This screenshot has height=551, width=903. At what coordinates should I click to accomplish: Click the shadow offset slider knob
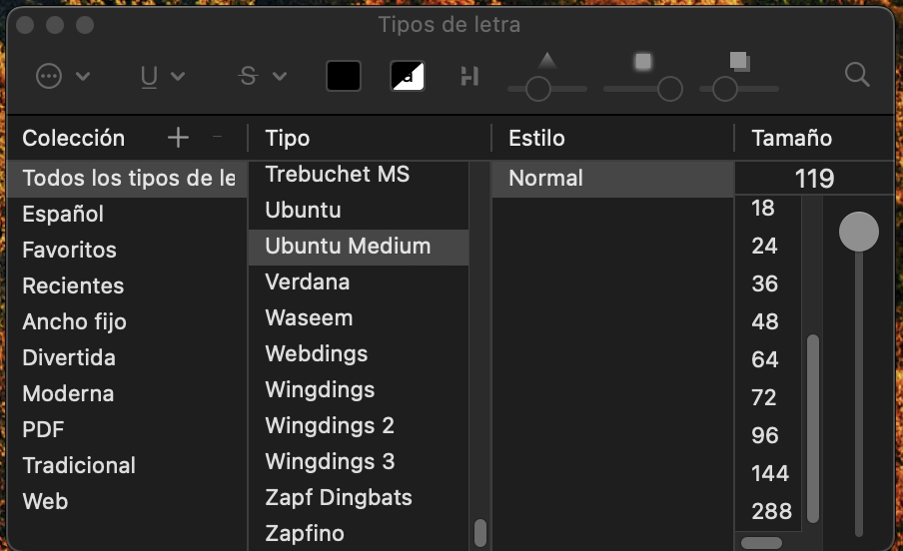[724, 90]
